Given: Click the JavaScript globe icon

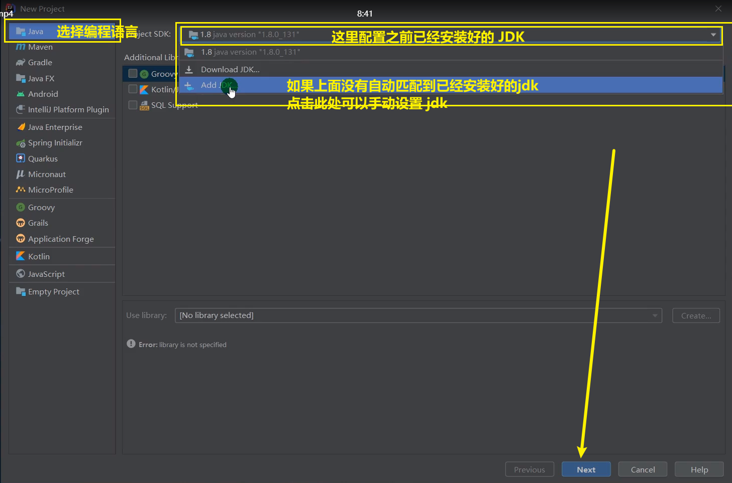Looking at the screenshot, I should (x=21, y=274).
